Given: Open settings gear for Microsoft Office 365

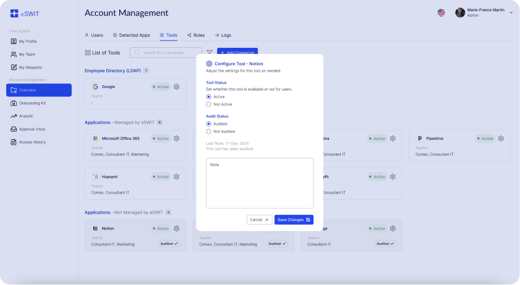Looking at the screenshot, I should tap(176, 139).
